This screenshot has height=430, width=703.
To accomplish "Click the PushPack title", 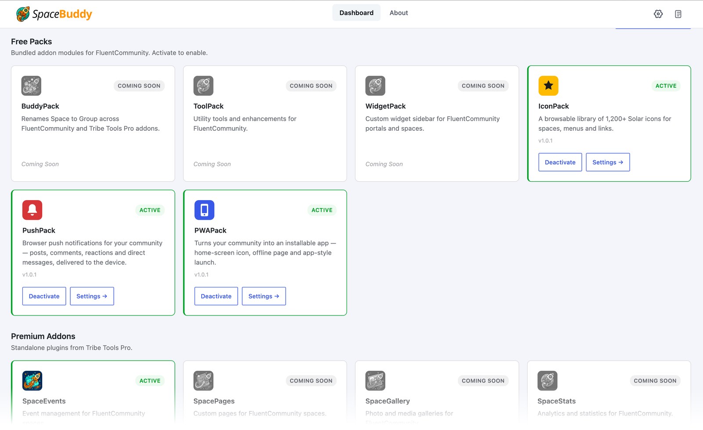I will 39,230.
